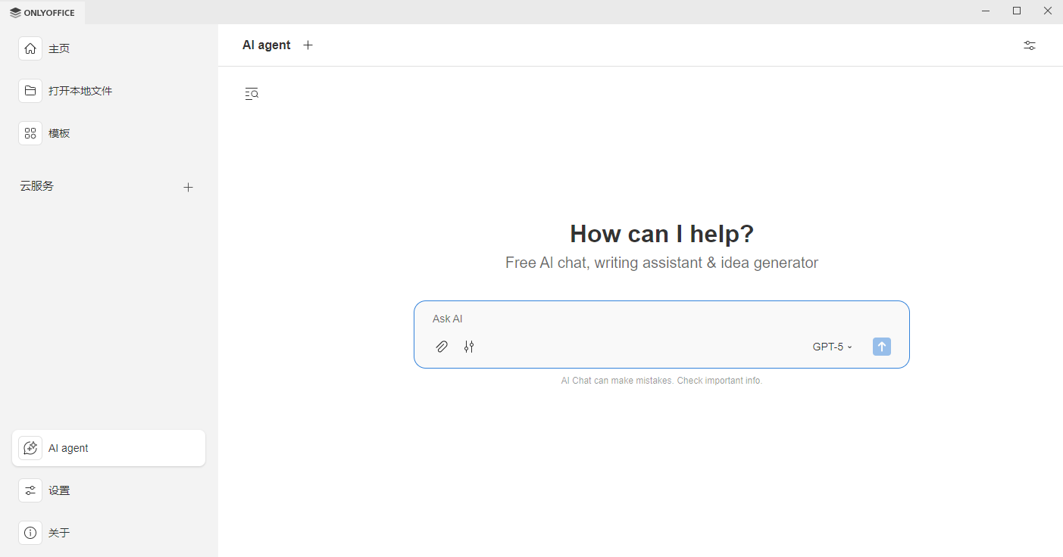Image resolution: width=1063 pixels, height=557 pixels.
Task: Select the AI agent tab title
Action: tap(266, 45)
